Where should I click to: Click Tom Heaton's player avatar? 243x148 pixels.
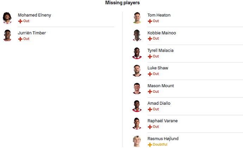pos(137,18)
